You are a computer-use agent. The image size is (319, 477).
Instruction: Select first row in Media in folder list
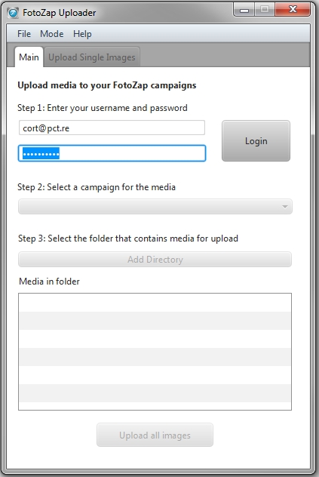point(155,303)
